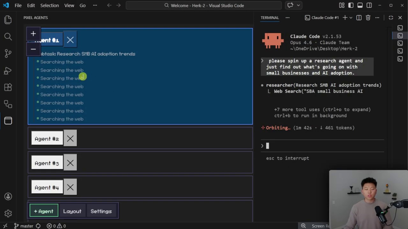Close Agent #4 with its X button
The width and height of the screenshot is (408, 229).
(x=70, y=187)
